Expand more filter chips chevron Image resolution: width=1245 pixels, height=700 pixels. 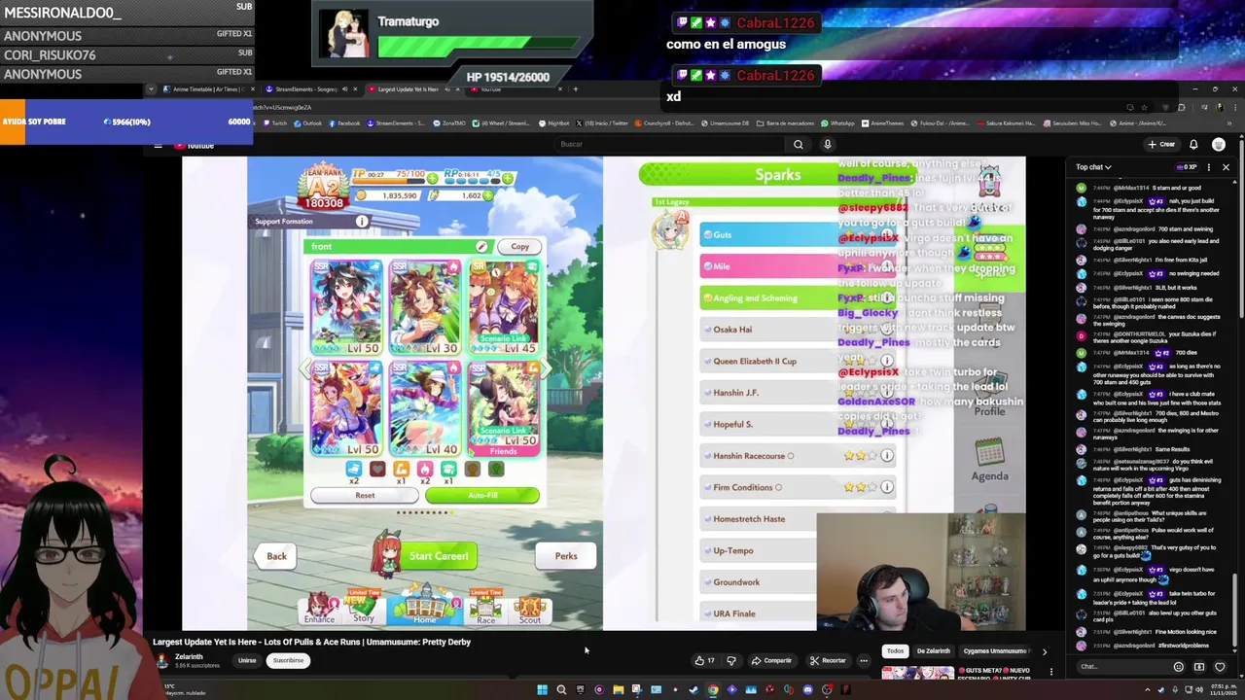[1045, 651]
